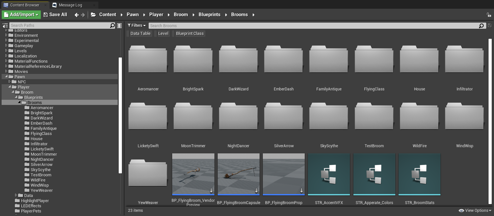Toggle the Data Table filter
Screen dimensions: 494x216
[140, 34]
